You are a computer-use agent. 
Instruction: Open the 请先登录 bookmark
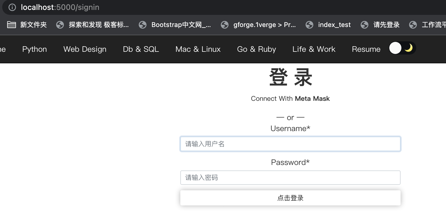pyautogui.click(x=380, y=25)
